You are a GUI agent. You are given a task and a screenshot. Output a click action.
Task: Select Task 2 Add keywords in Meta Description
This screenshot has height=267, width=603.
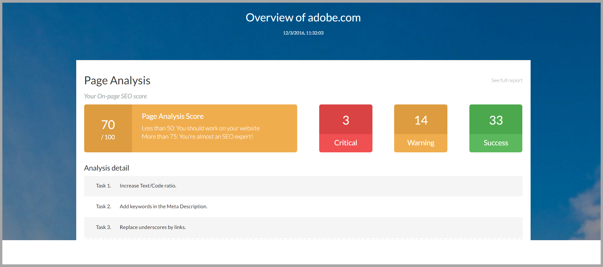tap(303, 207)
